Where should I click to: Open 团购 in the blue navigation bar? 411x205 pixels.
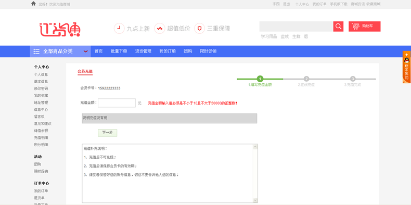(188, 52)
